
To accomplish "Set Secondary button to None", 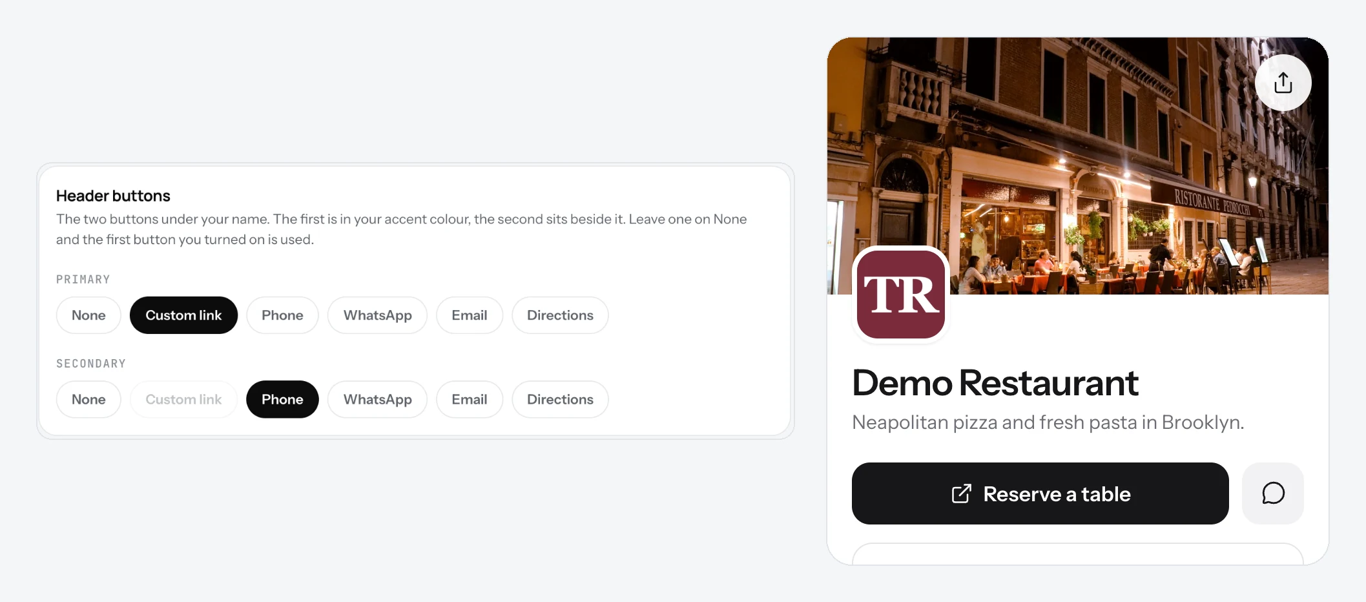I will point(88,399).
